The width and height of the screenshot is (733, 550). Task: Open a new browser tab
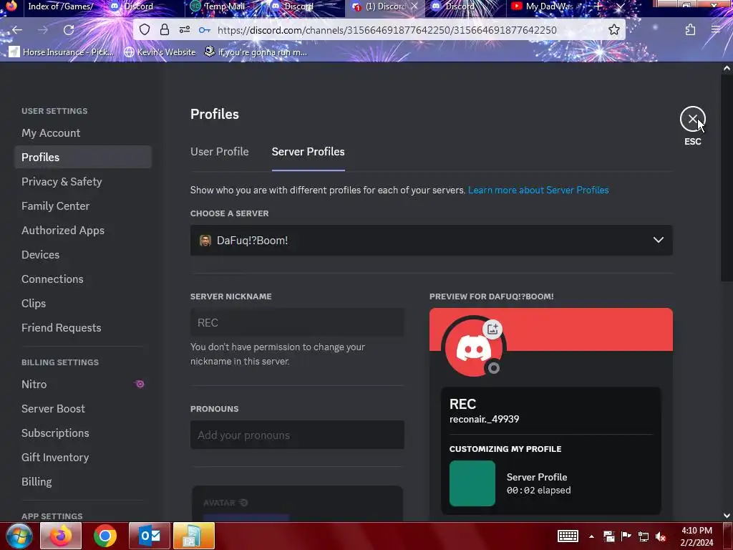[598, 6]
